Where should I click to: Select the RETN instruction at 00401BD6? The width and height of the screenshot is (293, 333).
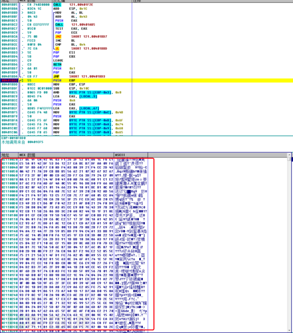click(57, 65)
